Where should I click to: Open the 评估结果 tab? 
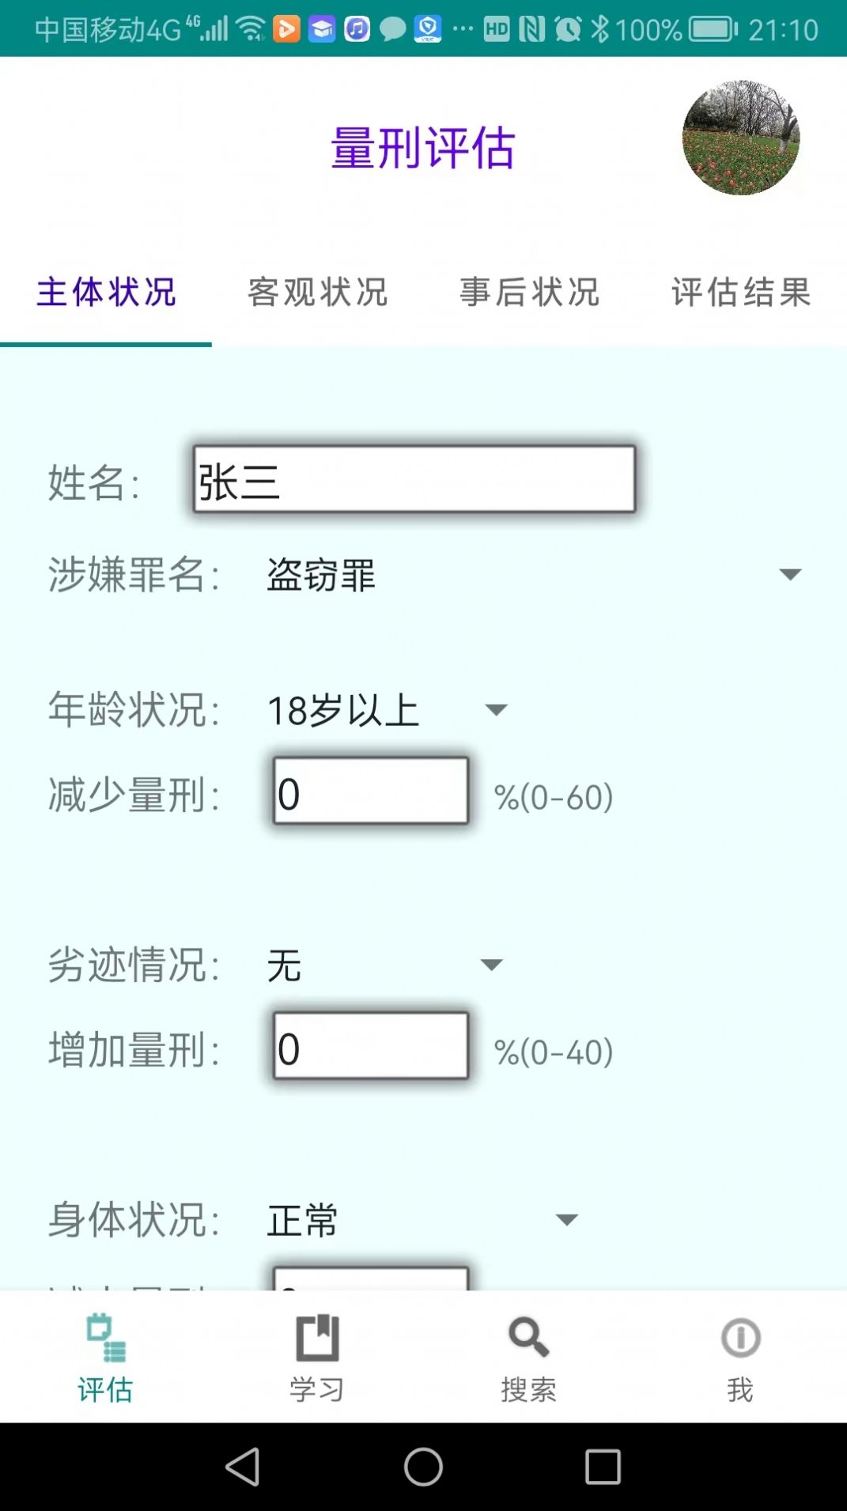pos(741,293)
